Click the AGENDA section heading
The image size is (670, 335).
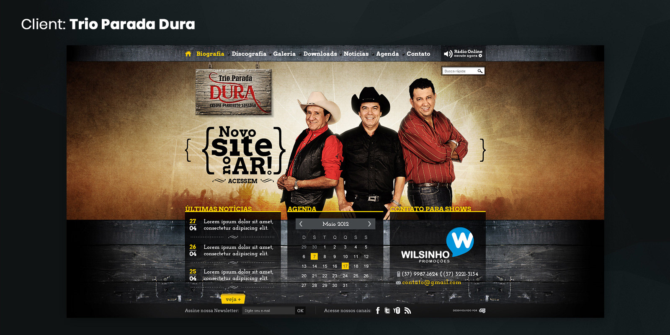(x=302, y=209)
